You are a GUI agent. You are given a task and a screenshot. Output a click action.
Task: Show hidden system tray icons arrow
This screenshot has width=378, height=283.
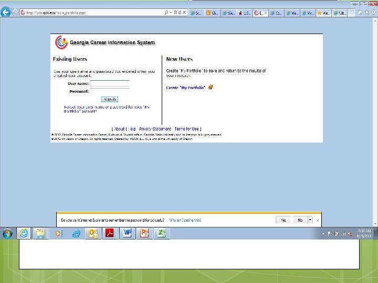(323, 234)
